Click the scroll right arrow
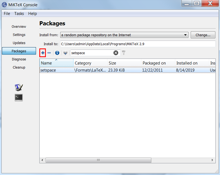 pos(212,160)
